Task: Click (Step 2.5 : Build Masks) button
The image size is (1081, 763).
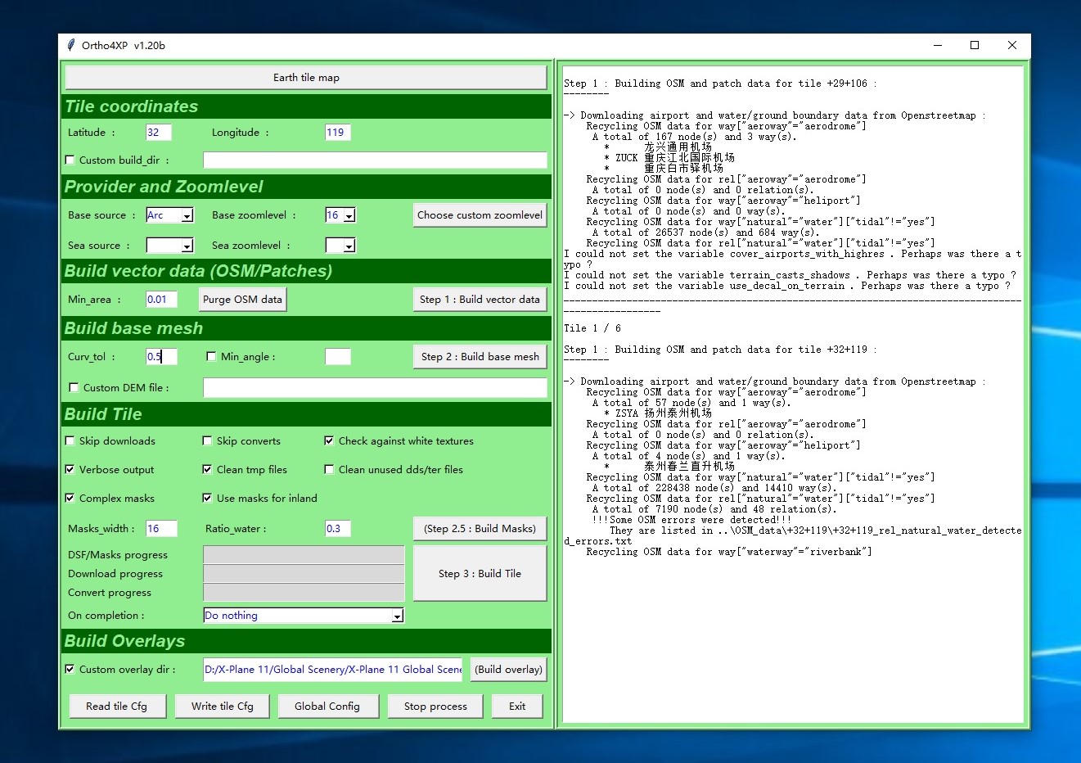Action: coord(480,529)
